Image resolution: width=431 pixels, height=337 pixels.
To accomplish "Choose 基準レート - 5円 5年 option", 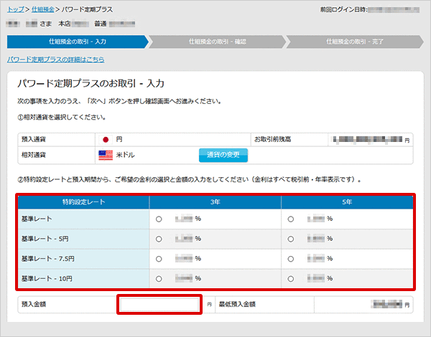I will tap(291, 239).
